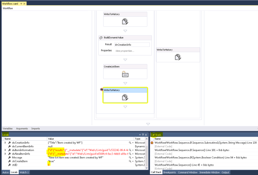Click the View properties link in BuildDynamicValue
The width and height of the screenshot is (258, 175).
pyautogui.click(x=123, y=51)
